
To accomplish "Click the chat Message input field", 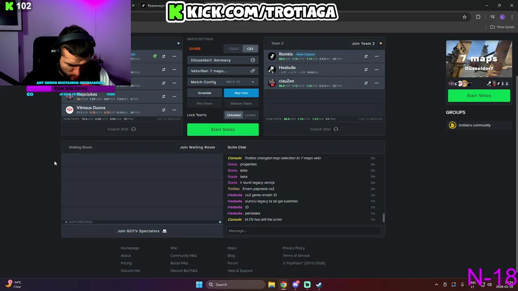I will (x=304, y=231).
